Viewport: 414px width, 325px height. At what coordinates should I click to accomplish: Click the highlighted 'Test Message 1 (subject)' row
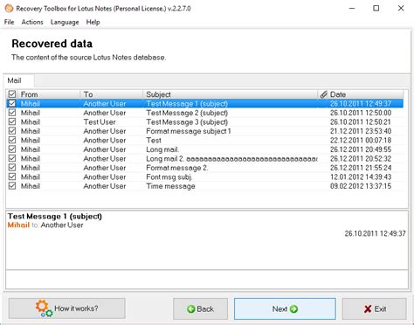point(205,104)
